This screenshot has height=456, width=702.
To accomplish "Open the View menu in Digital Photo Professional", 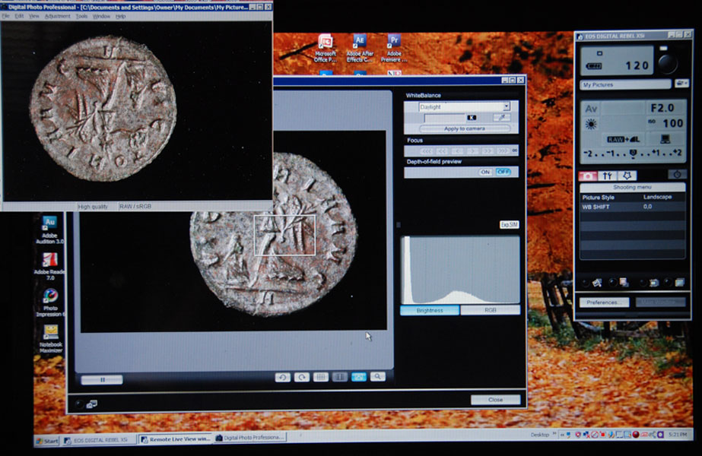I will coord(34,16).
